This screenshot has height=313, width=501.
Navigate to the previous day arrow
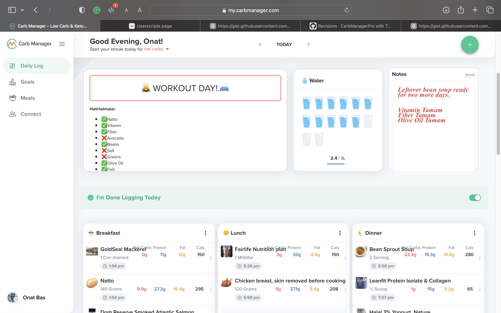260,44
